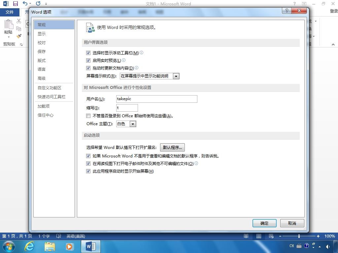Screen dimensions: 338x253
Task: Click the proofing book icon in the status bar
Action: pyautogui.click(x=59, y=236)
